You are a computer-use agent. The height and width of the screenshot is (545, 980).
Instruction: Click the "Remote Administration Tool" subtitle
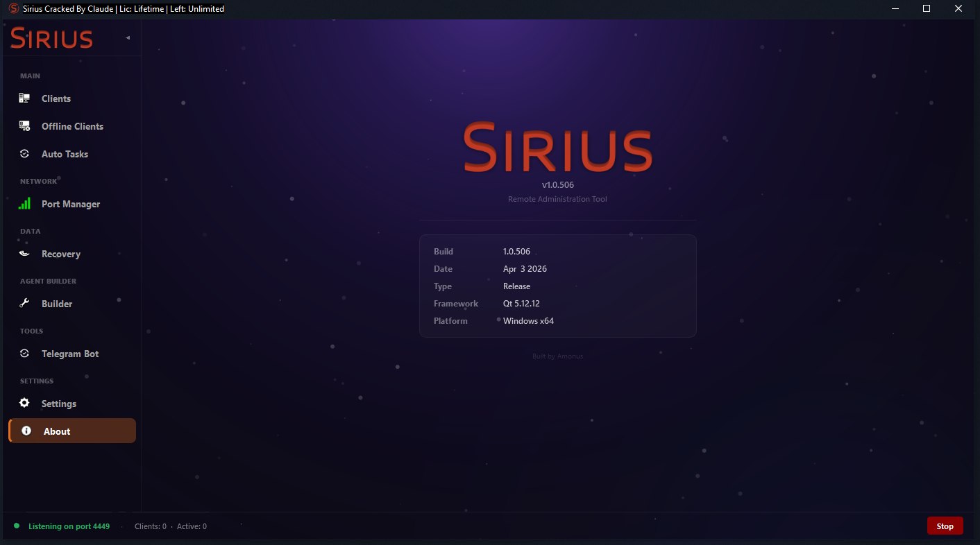pos(558,199)
